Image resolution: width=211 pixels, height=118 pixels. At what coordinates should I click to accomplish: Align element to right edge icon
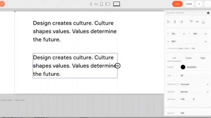181,22
